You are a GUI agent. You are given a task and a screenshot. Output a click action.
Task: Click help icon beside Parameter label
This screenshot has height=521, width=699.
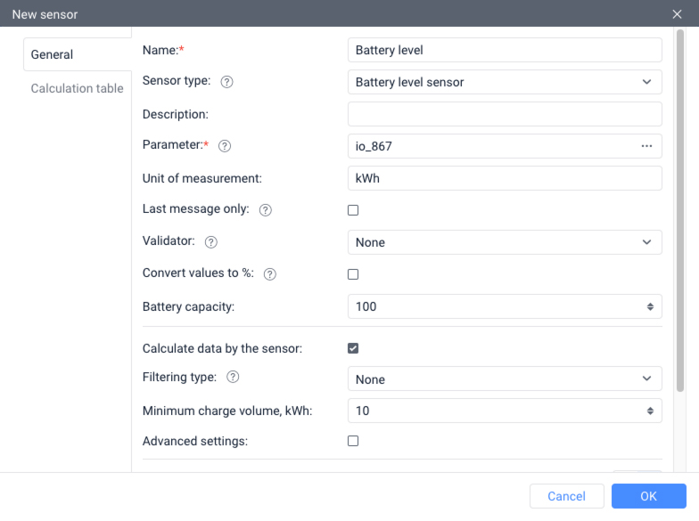pyautogui.click(x=225, y=146)
